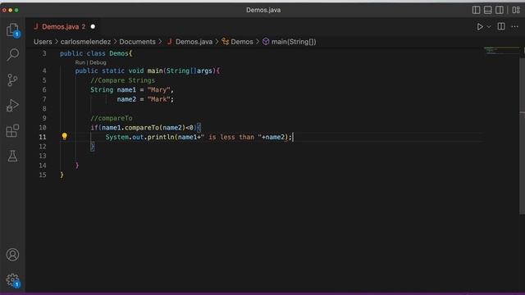Toggle secondary side bar layout icon

pos(500,10)
